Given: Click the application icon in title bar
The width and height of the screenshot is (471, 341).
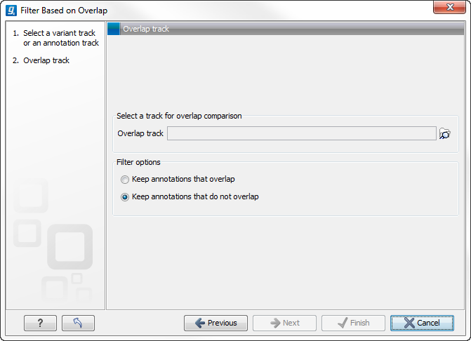Looking at the screenshot, I should [11, 11].
